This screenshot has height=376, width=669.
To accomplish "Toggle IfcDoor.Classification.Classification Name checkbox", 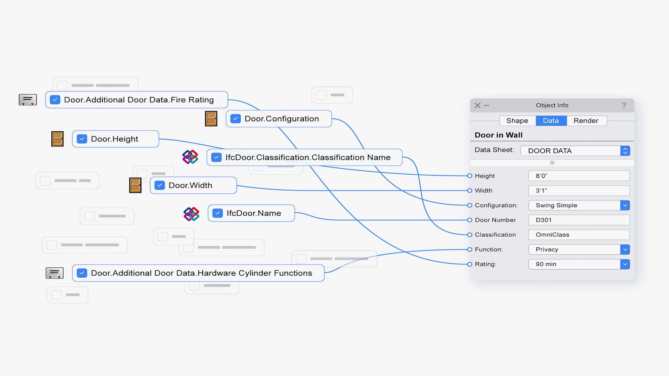I will click(x=216, y=157).
